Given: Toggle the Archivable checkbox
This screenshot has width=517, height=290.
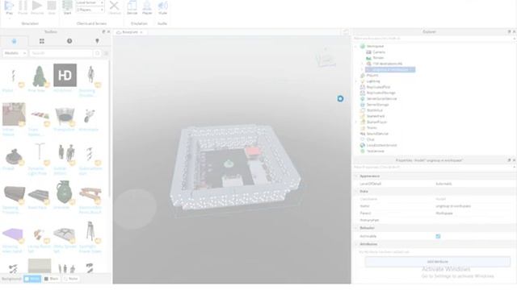Looking at the screenshot, I should [438, 236].
